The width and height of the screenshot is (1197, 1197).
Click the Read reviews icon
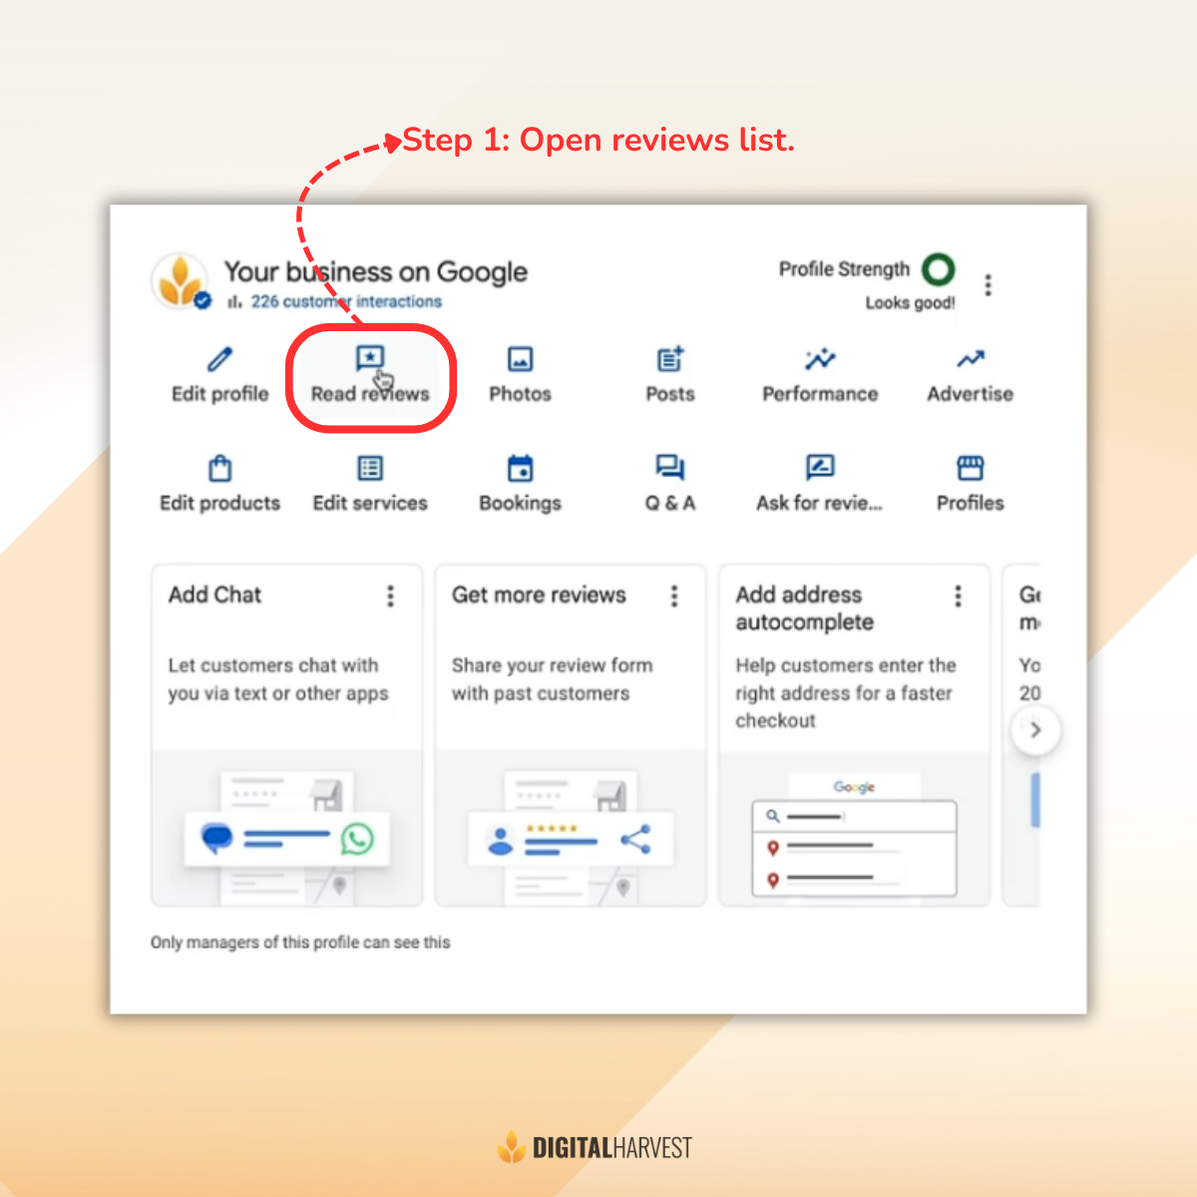tap(370, 359)
